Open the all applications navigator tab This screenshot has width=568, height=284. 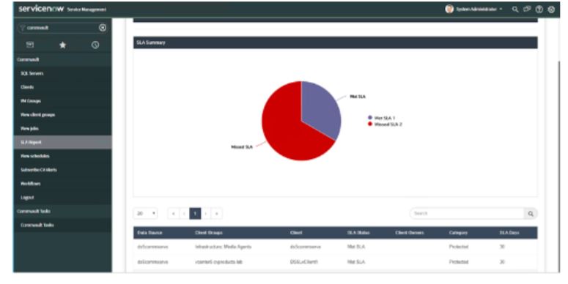[30, 45]
